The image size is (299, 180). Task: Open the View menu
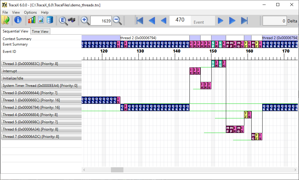[16, 12]
